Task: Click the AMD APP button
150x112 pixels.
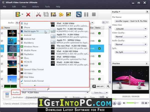Action: [x=98, y=86]
